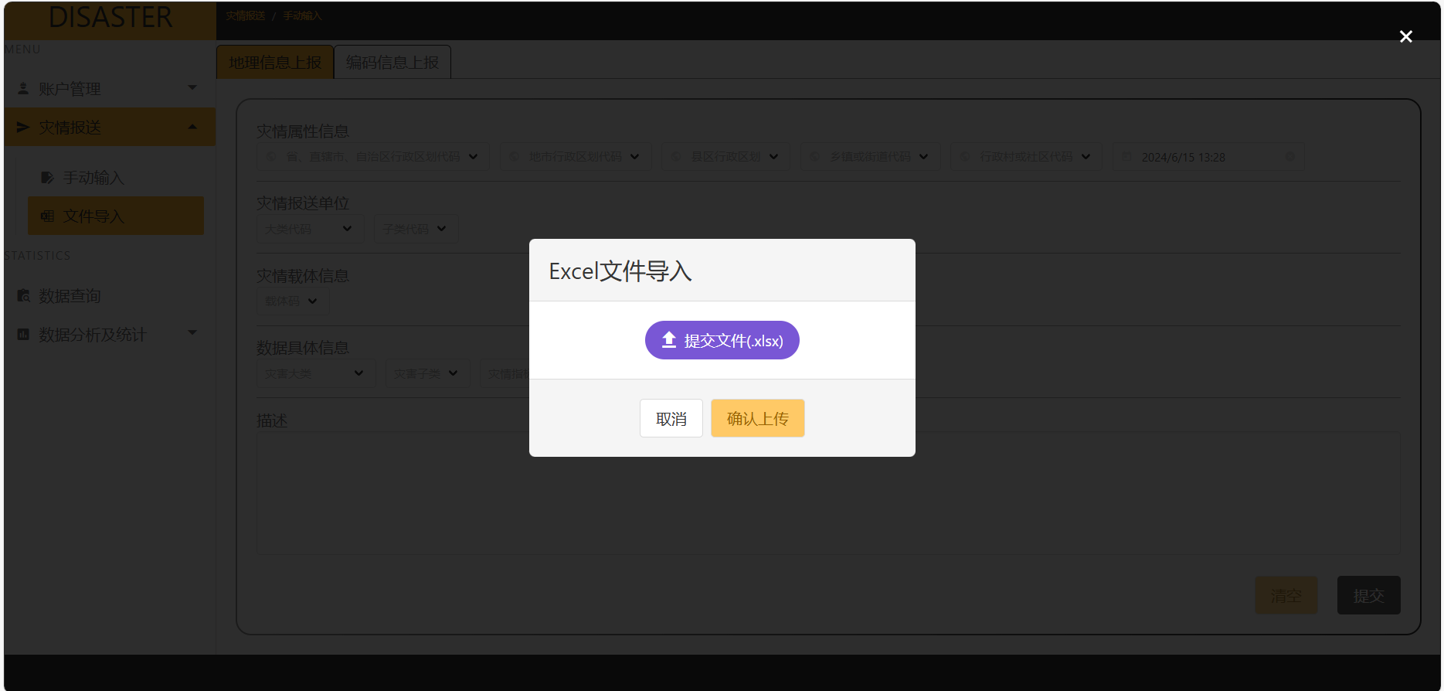Expand the 账户管理 menu arrow

192,87
